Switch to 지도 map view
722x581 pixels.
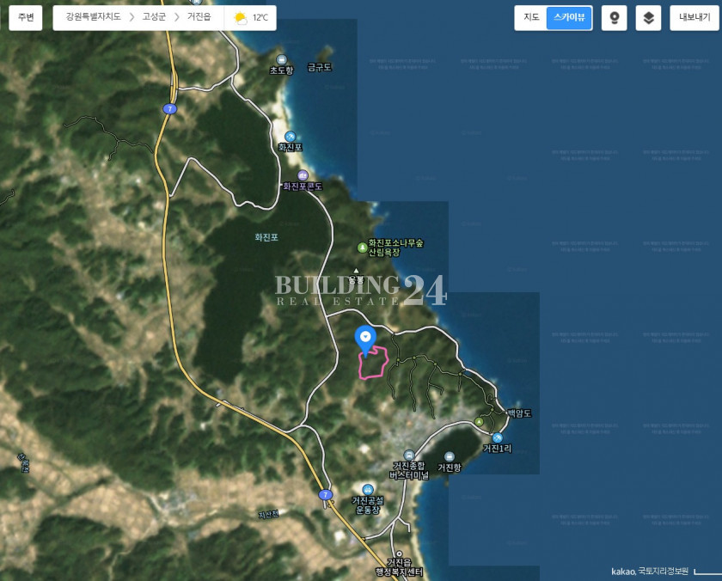pyautogui.click(x=531, y=17)
